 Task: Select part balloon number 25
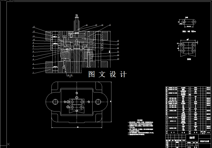(x=71, y=75)
